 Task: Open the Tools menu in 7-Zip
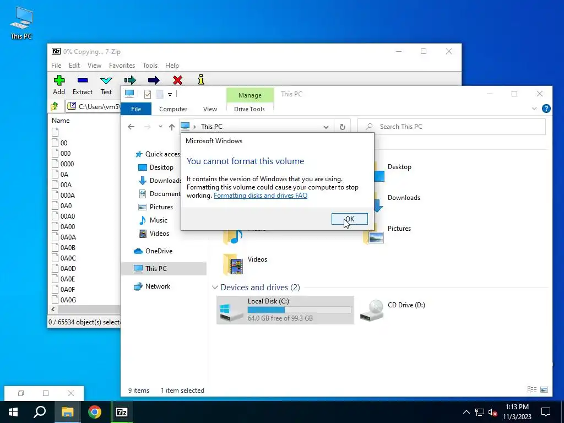pos(150,66)
